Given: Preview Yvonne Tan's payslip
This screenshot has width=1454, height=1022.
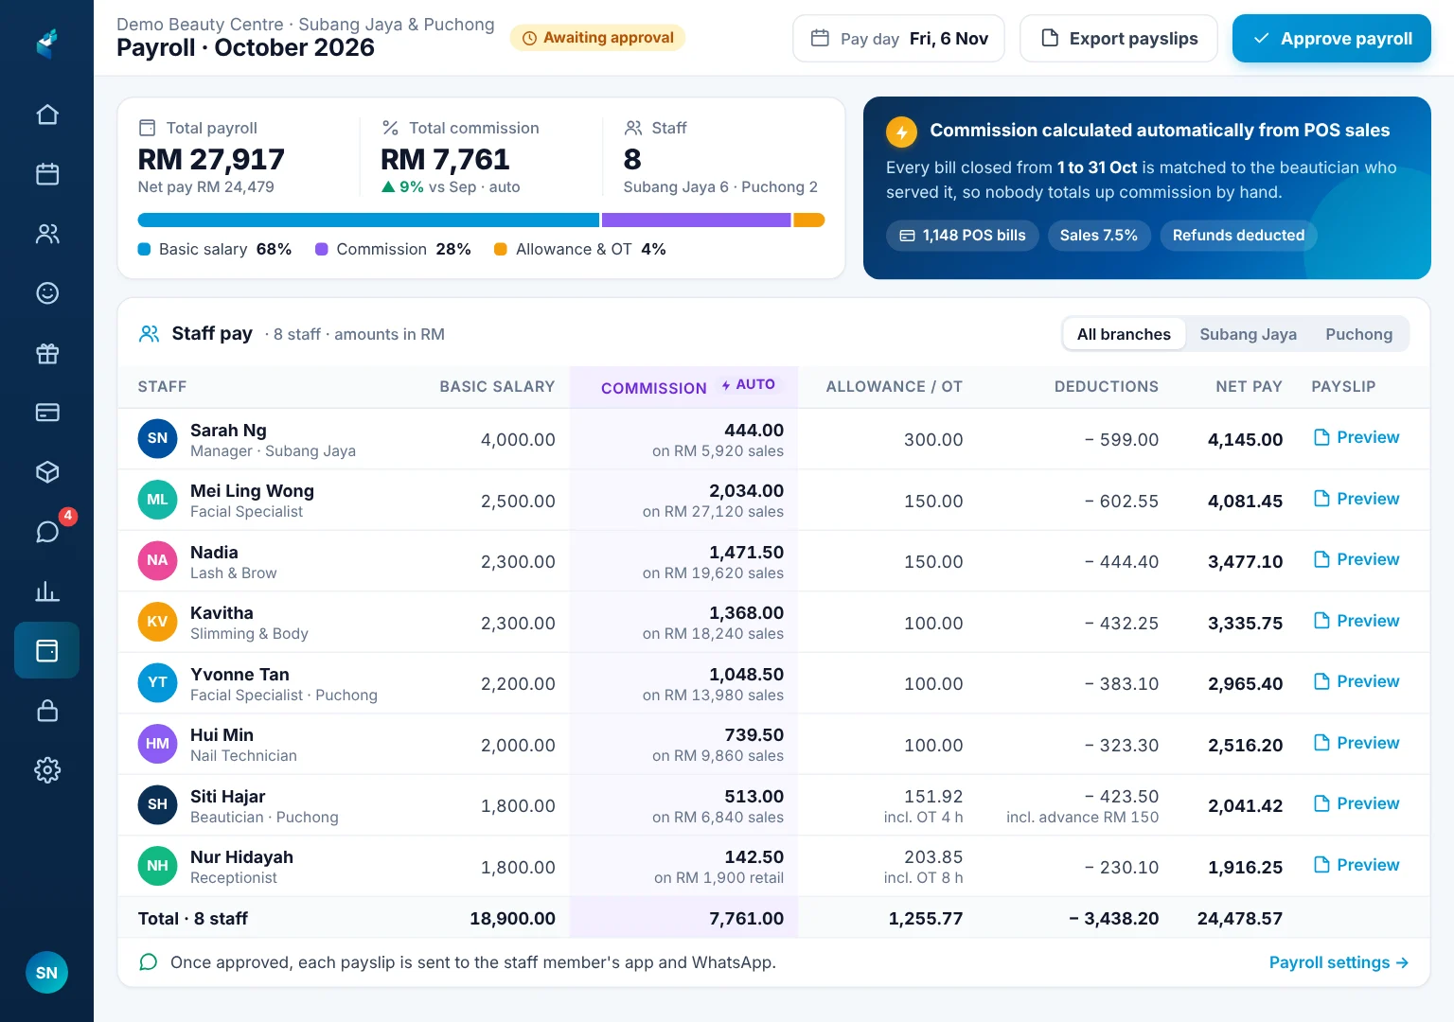Looking at the screenshot, I should (x=1356, y=681).
